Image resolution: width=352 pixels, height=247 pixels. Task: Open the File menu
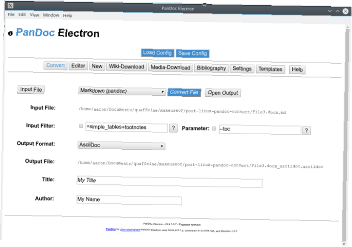click(x=11, y=14)
